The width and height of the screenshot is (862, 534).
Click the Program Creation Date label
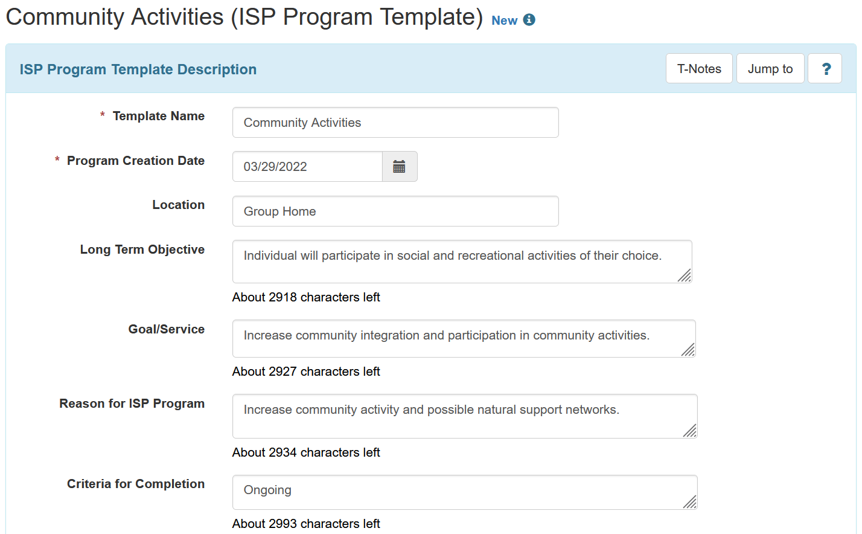(135, 161)
